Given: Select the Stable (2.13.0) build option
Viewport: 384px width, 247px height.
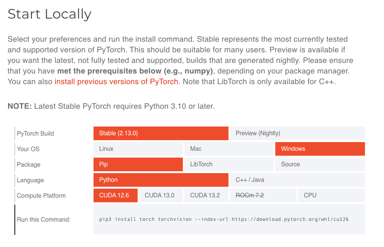Looking at the screenshot, I should point(161,133).
